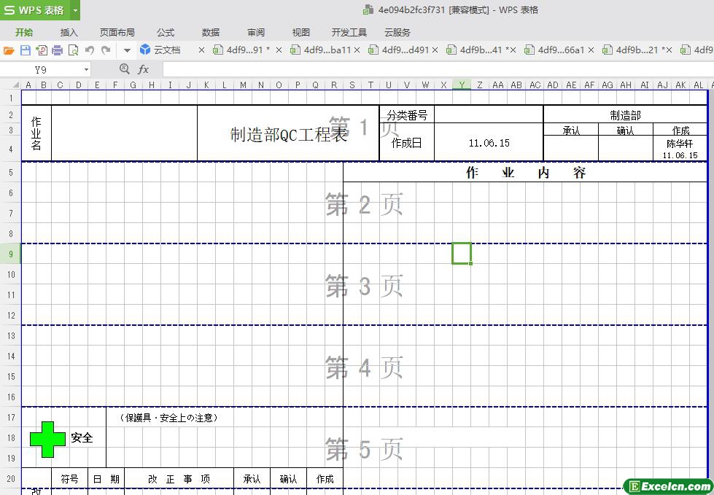Click the magnifier icon beside fx
Image resolution: width=714 pixels, height=495 pixels.
point(124,69)
